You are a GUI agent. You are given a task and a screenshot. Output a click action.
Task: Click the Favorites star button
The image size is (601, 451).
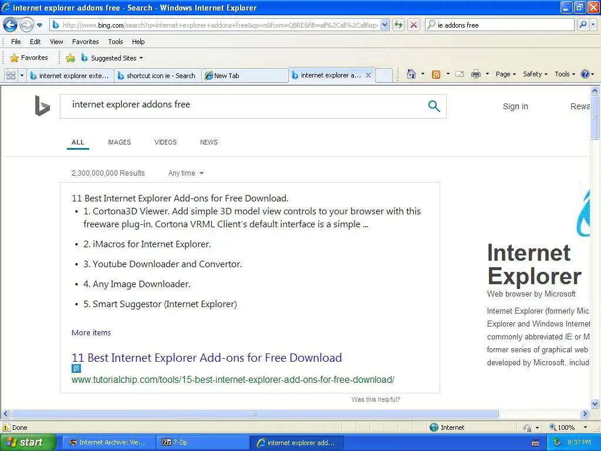[x=29, y=58]
